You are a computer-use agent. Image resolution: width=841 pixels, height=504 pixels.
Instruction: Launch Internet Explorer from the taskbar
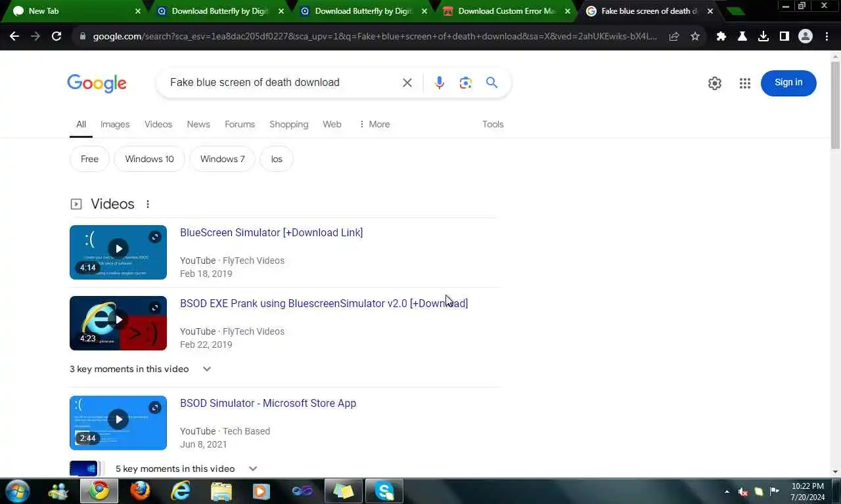click(180, 491)
